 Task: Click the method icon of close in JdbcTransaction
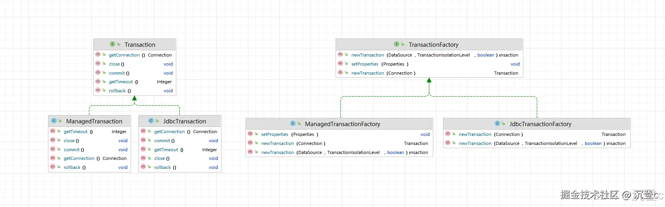coord(143,158)
